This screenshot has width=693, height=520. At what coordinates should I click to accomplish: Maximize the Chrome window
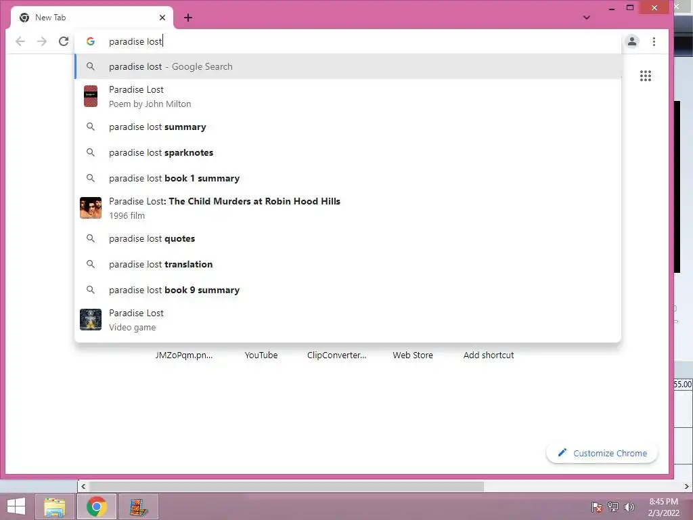point(630,7)
